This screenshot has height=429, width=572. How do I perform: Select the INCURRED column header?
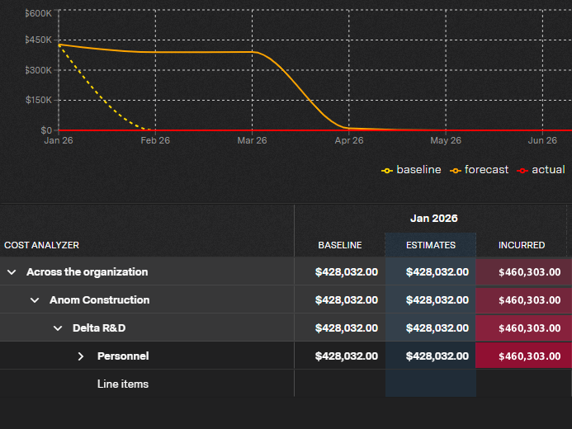(x=522, y=245)
